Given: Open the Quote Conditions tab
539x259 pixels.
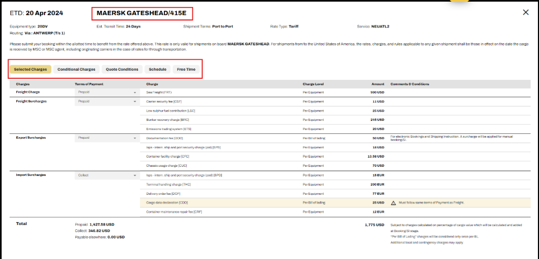Looking at the screenshot, I should 122,69.
